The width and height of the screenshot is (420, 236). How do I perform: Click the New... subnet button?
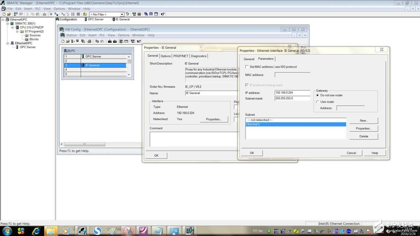coord(364,121)
